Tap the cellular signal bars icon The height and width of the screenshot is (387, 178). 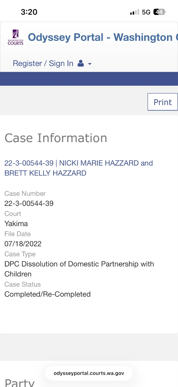coord(134,12)
